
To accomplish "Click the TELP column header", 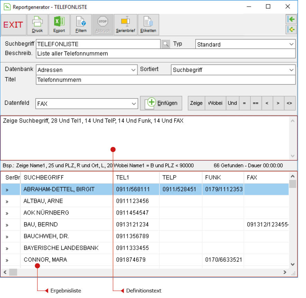I will pyautogui.click(x=181, y=178).
